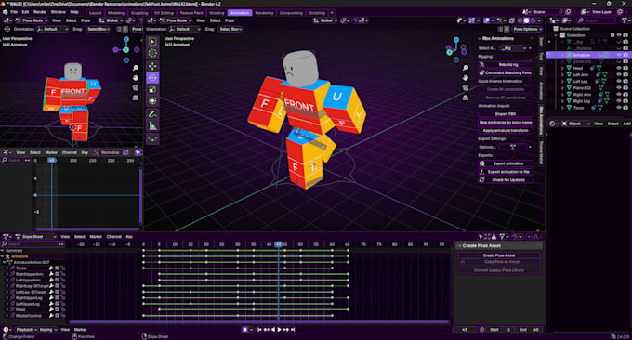
Task: Select the Measure tool in main viewport
Action: click(x=152, y=126)
